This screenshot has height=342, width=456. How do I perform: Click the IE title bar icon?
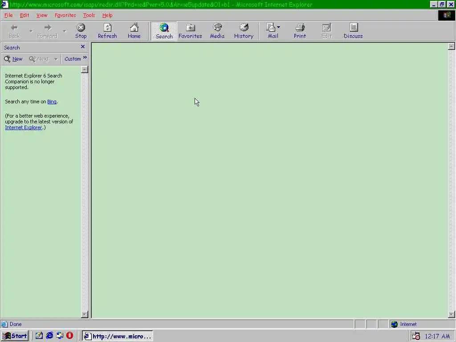point(4,4)
